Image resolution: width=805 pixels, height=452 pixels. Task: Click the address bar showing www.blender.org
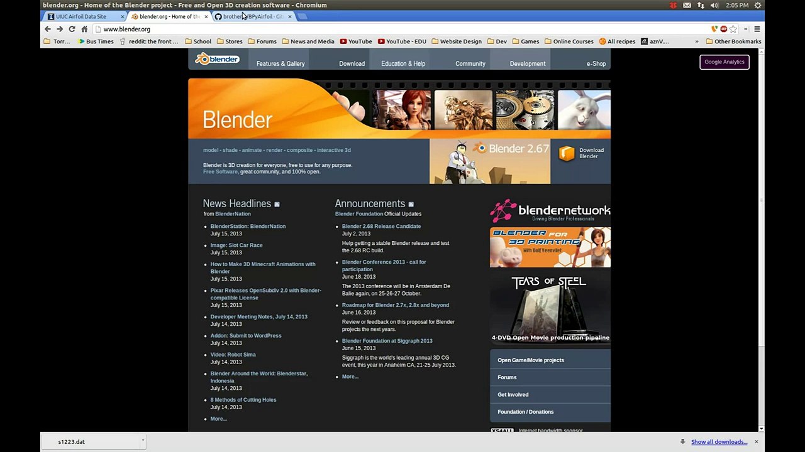pyautogui.click(x=402, y=29)
